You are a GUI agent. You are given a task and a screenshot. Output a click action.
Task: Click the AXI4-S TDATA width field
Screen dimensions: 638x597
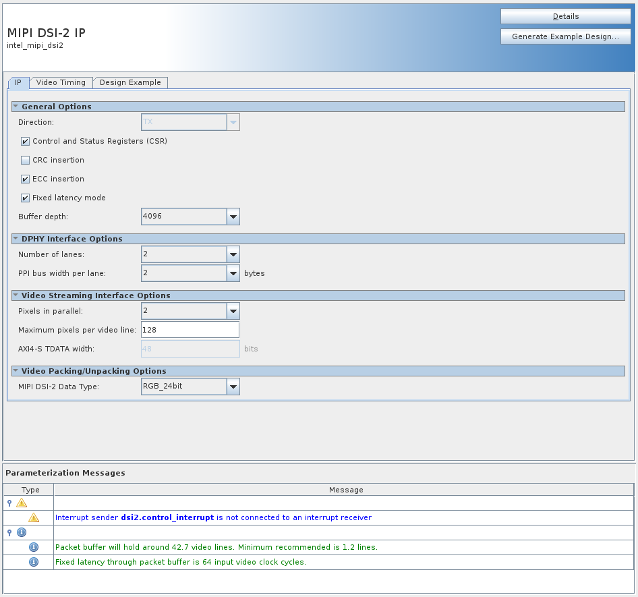click(190, 349)
